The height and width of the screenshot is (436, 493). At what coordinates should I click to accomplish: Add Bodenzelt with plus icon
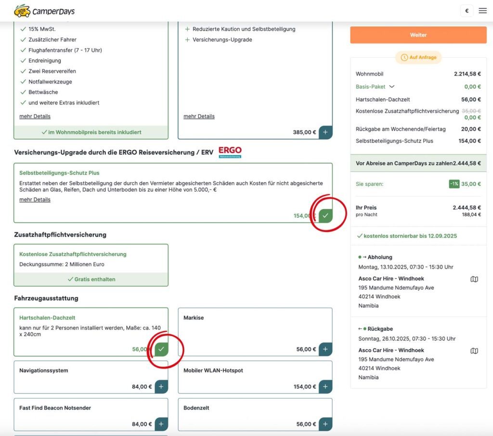[325, 424]
